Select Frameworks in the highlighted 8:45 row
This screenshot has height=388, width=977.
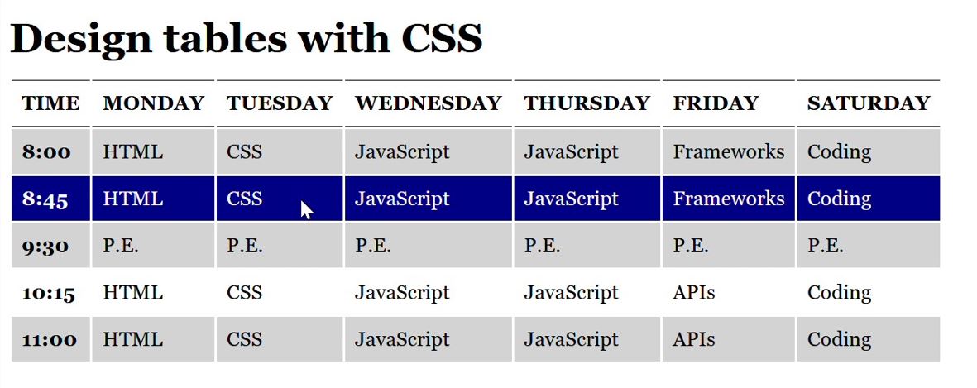pyautogui.click(x=728, y=199)
